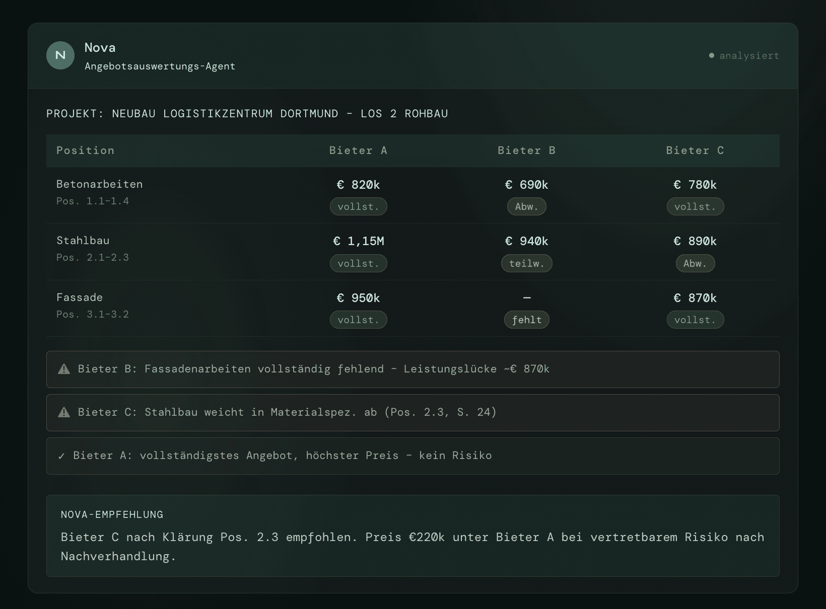
Task: Click the Bieter C column header
Action: tap(695, 150)
